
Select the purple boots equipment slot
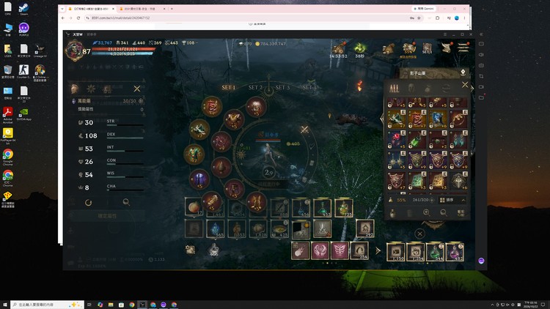coord(199,179)
